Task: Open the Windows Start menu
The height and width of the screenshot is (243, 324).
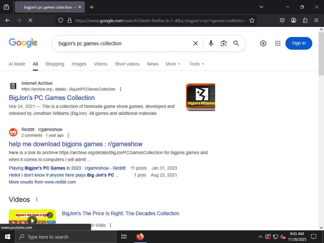Action: [8, 237]
